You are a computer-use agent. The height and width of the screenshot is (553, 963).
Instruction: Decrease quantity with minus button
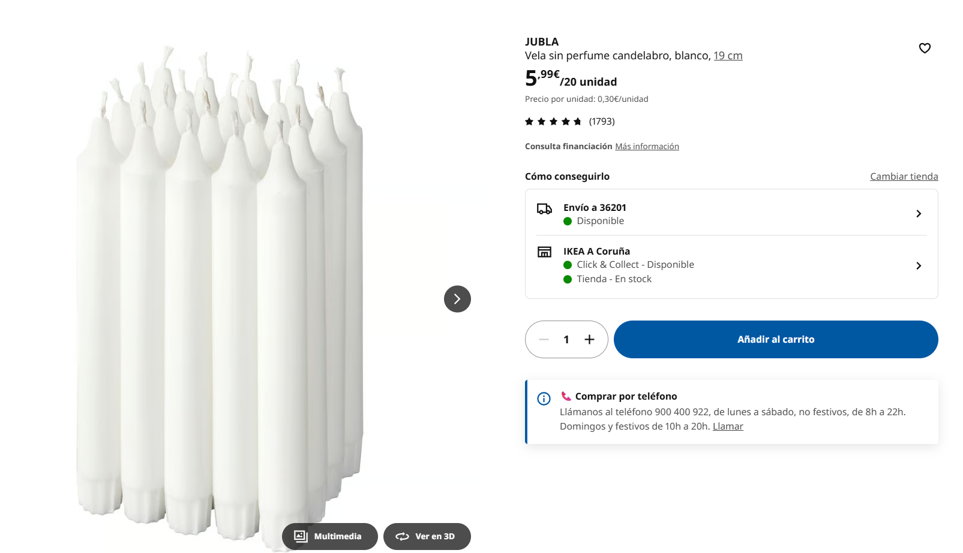(544, 340)
